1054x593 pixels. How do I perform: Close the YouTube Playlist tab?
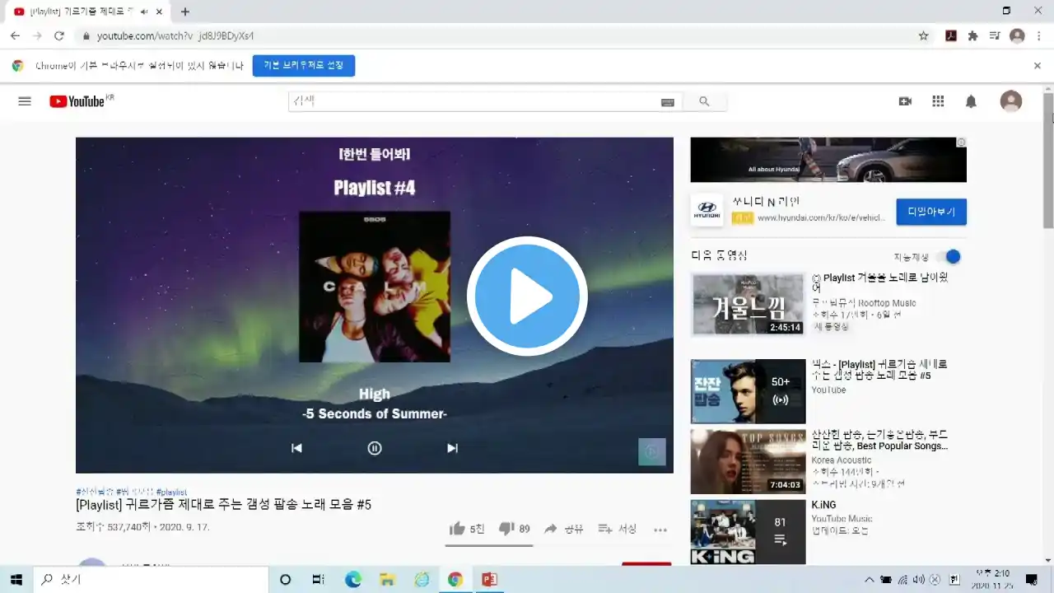[159, 12]
